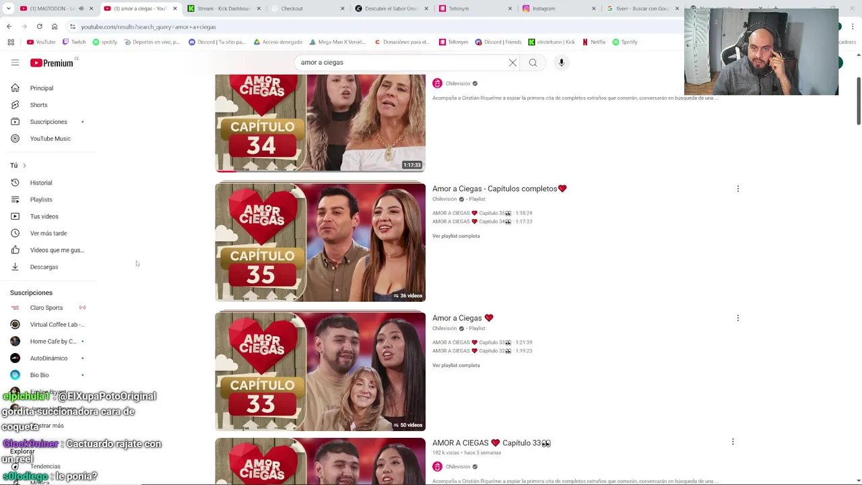Go back with the browser back arrow
This screenshot has width=862, height=485.
(x=9, y=27)
